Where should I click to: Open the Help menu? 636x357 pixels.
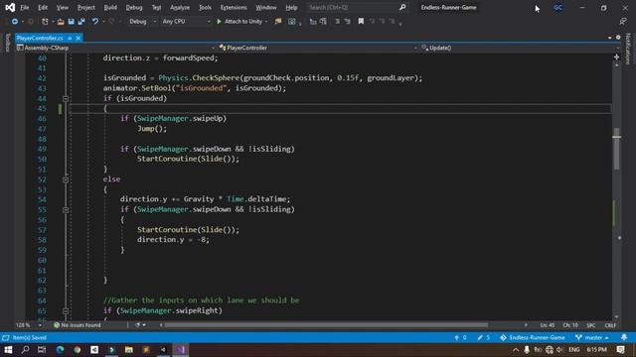coord(291,7)
